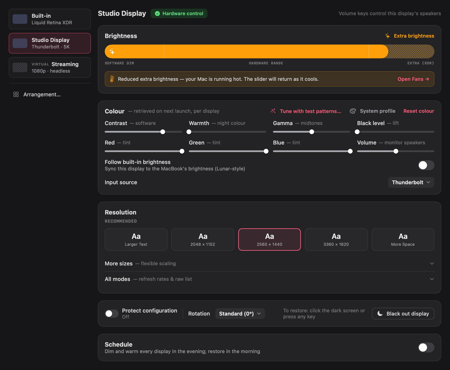This screenshot has width=450, height=370.
Task: Click the striped Extra (XDR) brightness zone
Action: point(411,51)
